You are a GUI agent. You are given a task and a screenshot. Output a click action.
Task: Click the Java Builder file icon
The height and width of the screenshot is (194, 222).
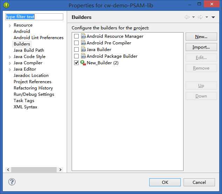83,49
